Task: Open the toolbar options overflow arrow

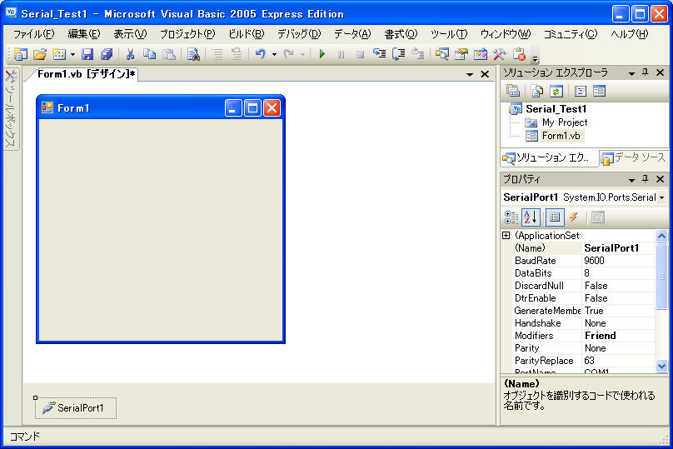Action: (x=535, y=58)
